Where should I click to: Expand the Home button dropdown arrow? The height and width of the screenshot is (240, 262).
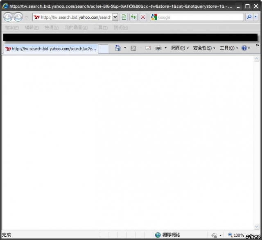(125, 48)
